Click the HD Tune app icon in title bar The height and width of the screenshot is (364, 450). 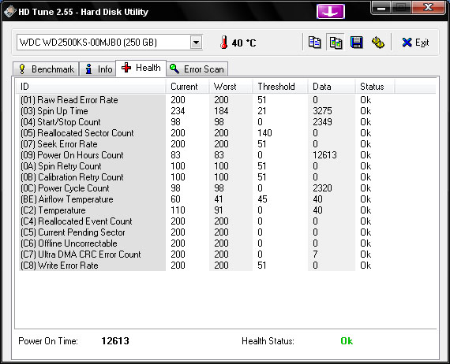pos(9,12)
